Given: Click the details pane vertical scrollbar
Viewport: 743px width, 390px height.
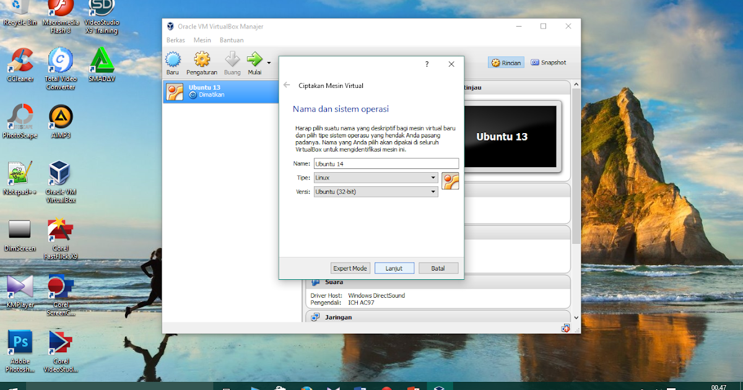Looking at the screenshot, I should (576, 167).
